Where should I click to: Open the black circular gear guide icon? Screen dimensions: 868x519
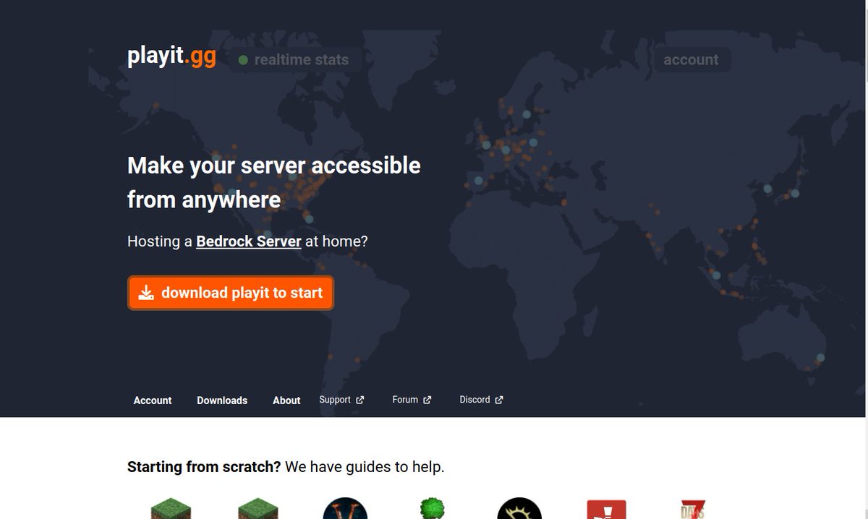(519, 508)
